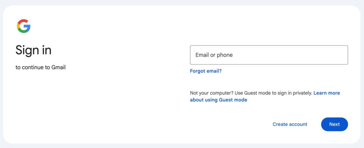364x148 pixels.
Task: Select the multicolor Google icon above Sign in
Action: click(23, 26)
